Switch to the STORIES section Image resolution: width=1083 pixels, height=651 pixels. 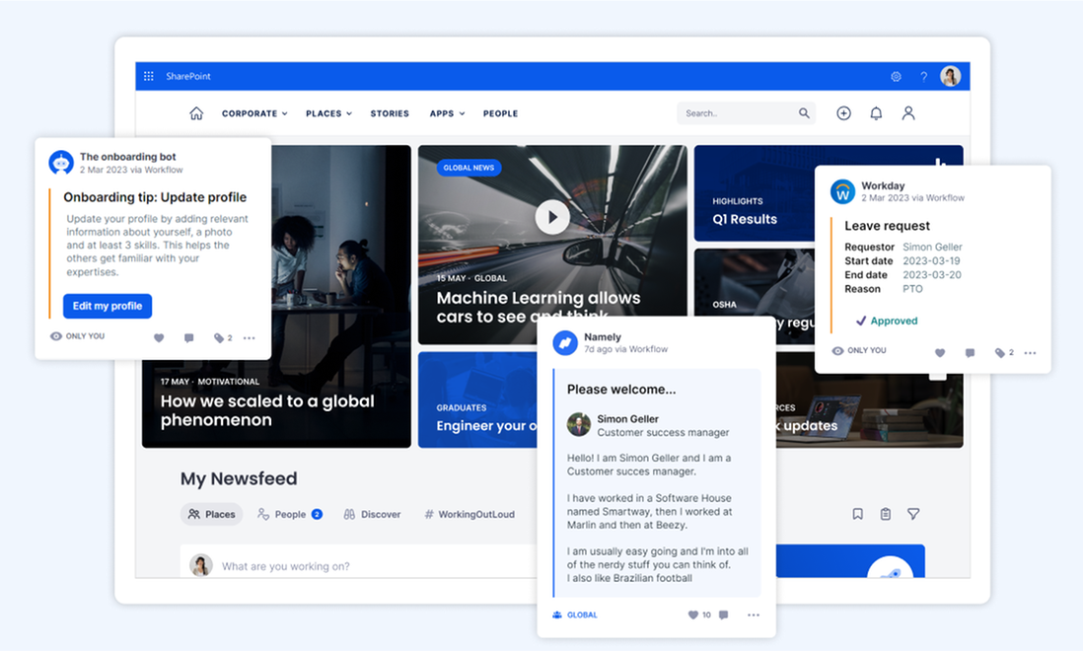pos(390,113)
